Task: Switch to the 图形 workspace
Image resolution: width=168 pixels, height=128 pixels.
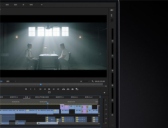Action: 16,5
